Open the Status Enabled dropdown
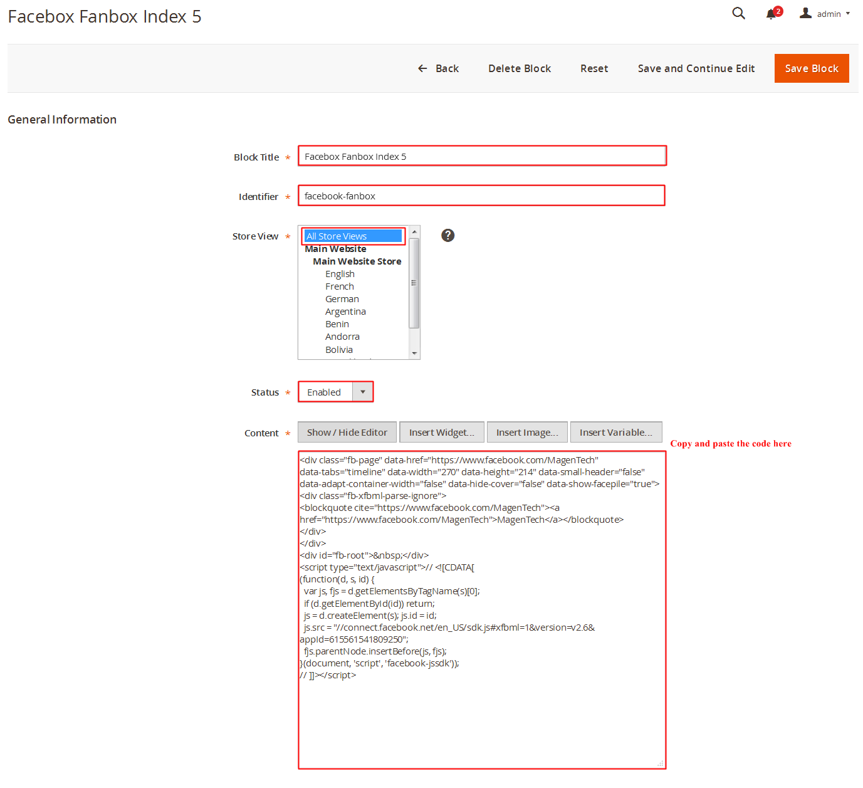The image size is (863, 788). 336,392
